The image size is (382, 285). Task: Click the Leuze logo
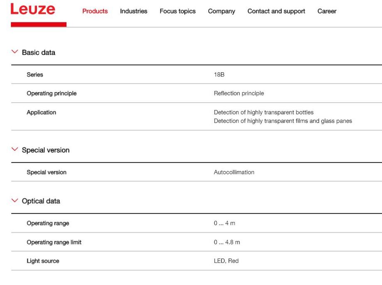(32, 10)
